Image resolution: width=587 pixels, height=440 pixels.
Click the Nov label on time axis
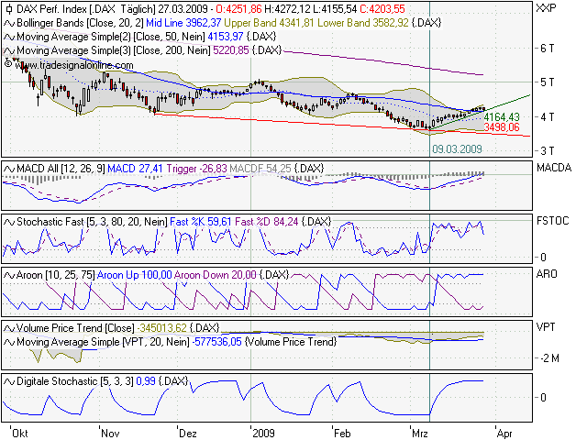click(x=110, y=434)
